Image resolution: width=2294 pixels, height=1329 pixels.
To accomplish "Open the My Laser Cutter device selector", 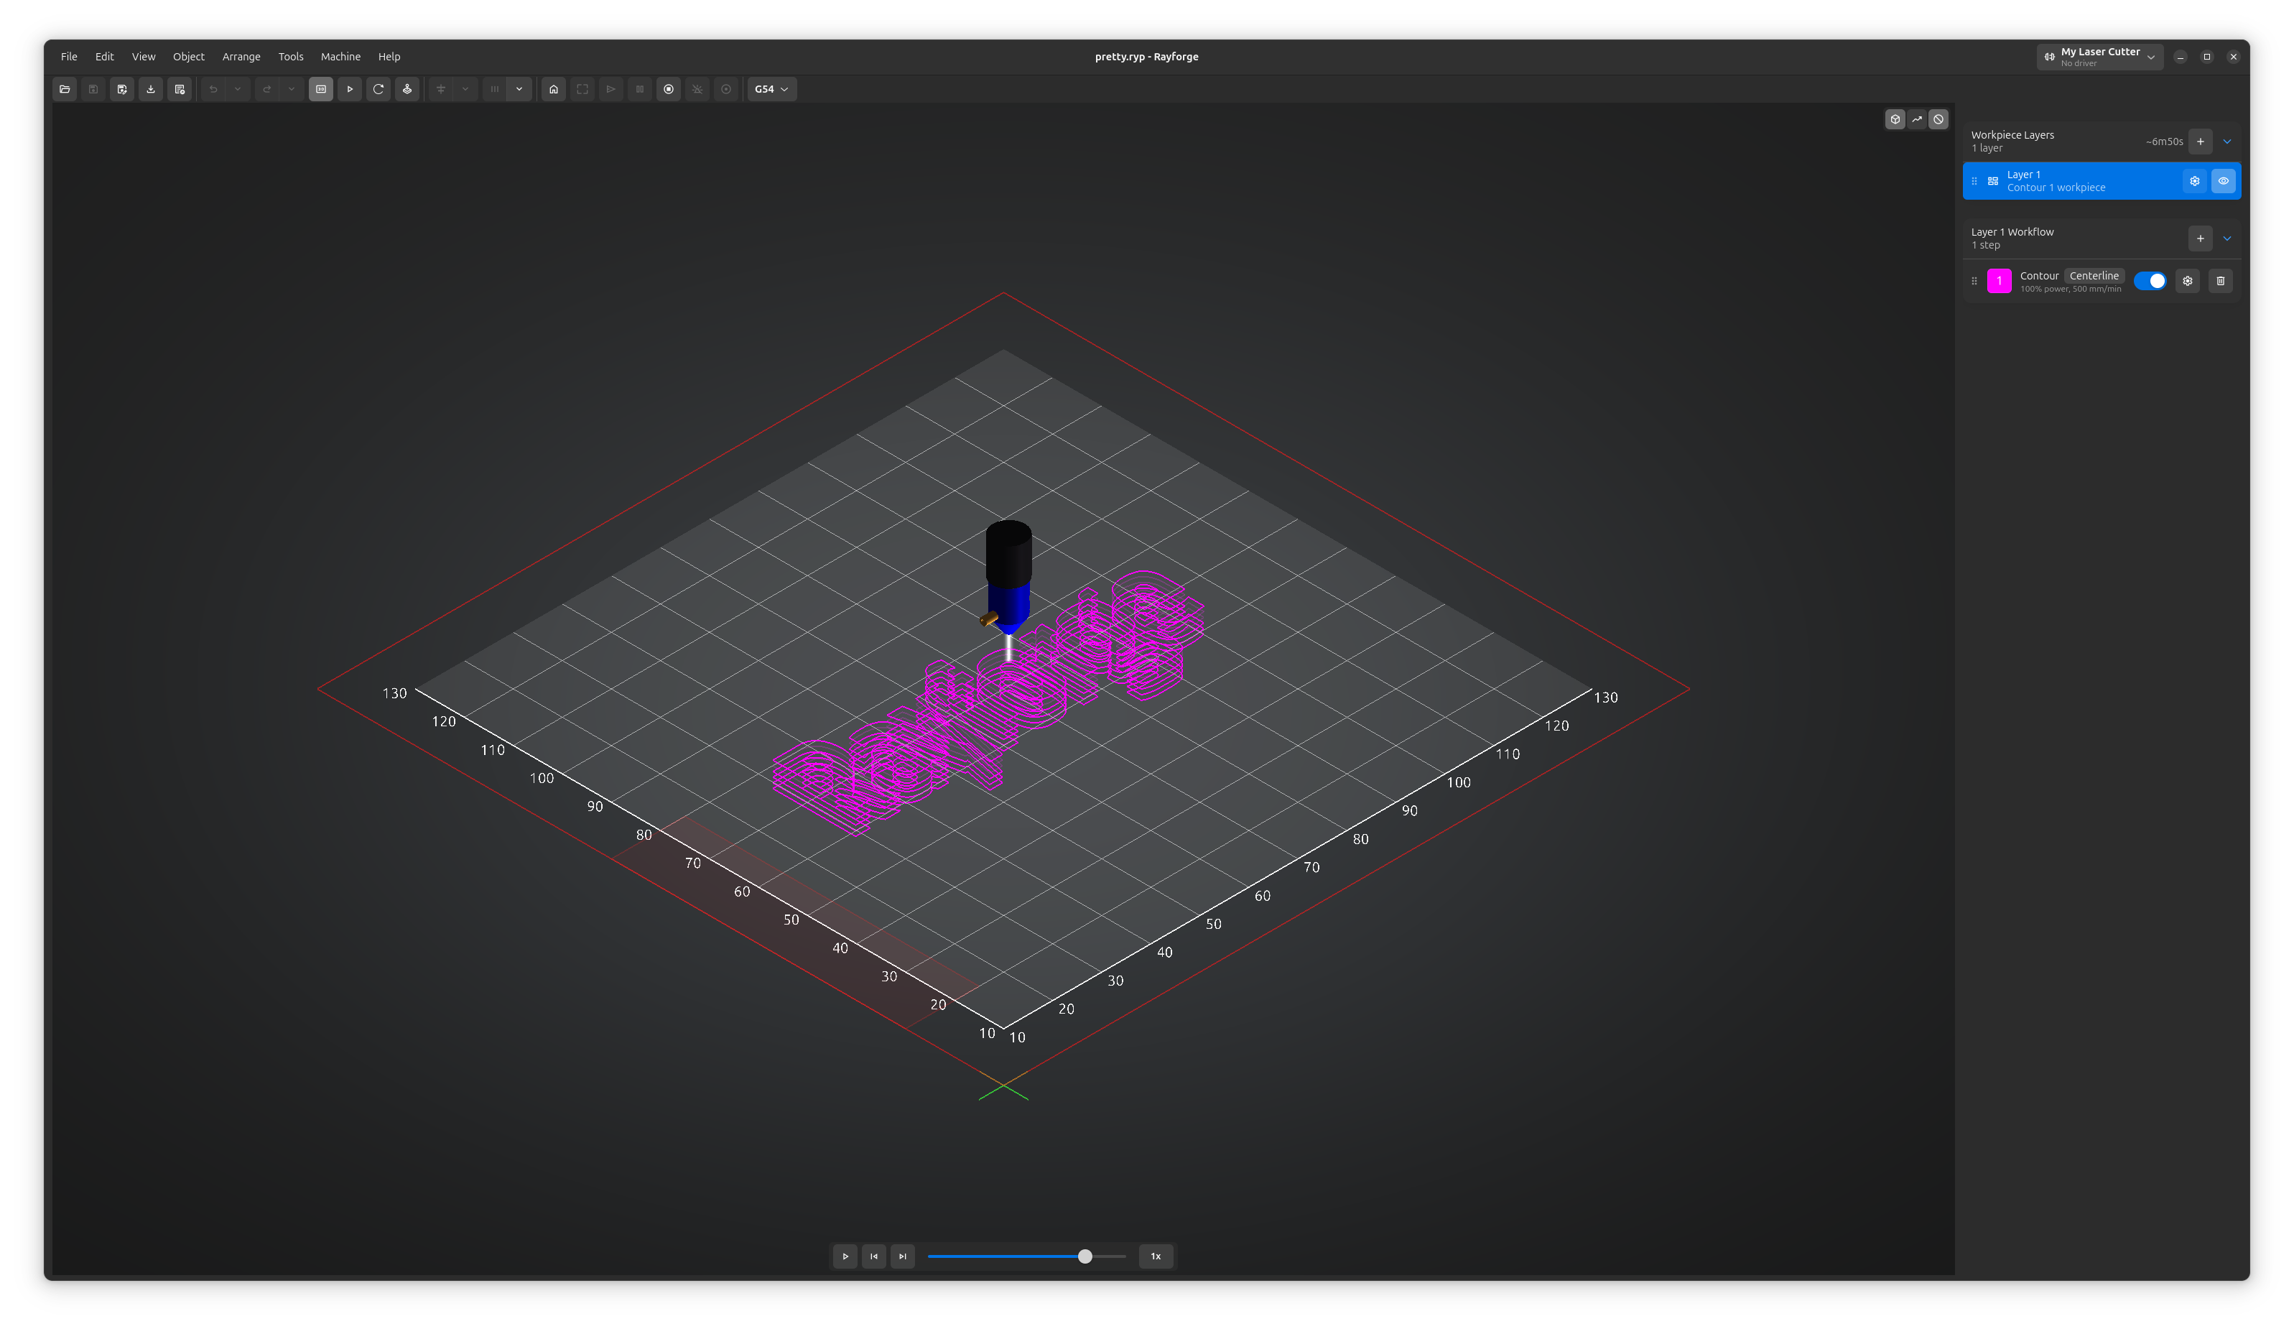I will click(2099, 57).
